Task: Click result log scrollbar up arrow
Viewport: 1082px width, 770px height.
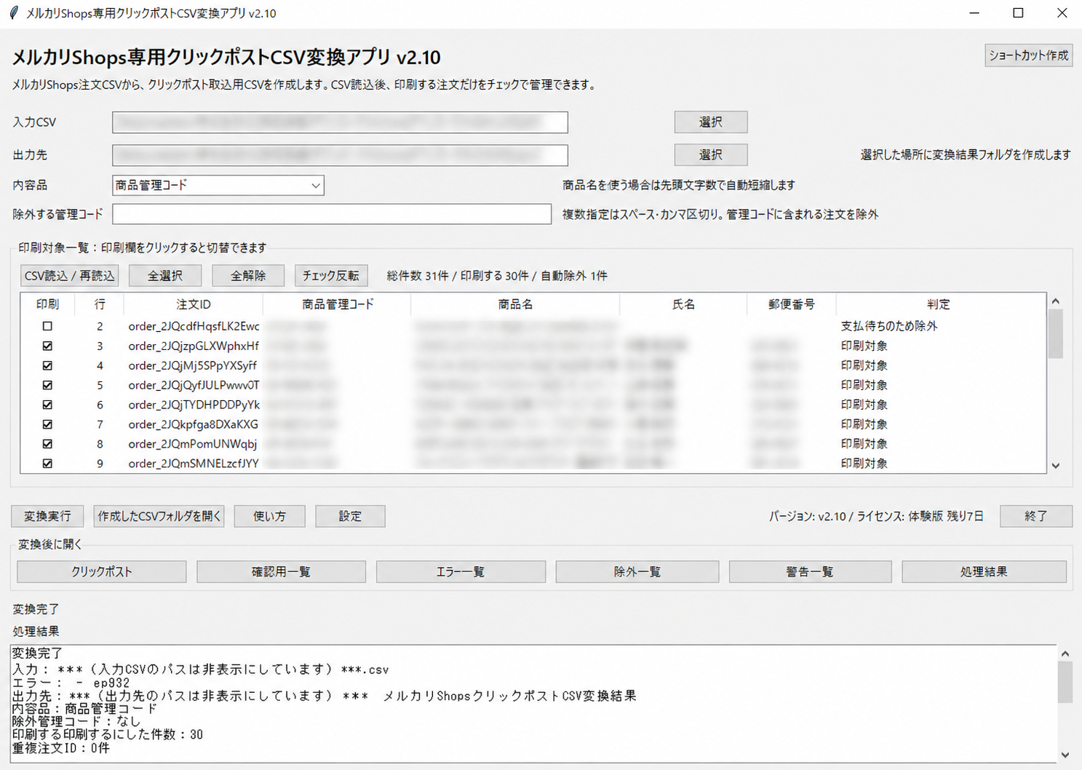Action: pos(1065,654)
